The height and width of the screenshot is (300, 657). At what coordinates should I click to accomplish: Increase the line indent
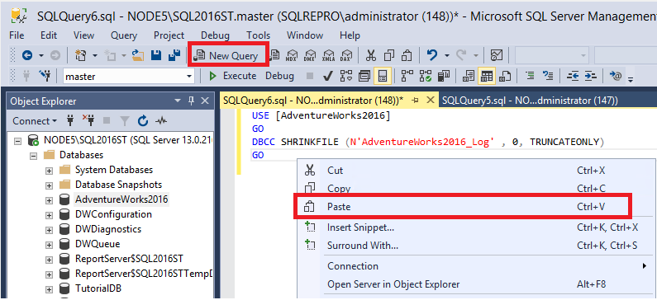click(590, 76)
